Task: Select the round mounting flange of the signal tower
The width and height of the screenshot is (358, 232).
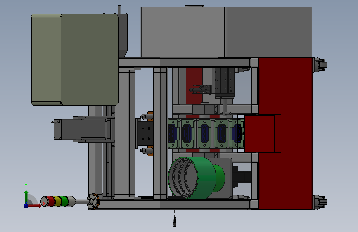Action: coord(94,201)
